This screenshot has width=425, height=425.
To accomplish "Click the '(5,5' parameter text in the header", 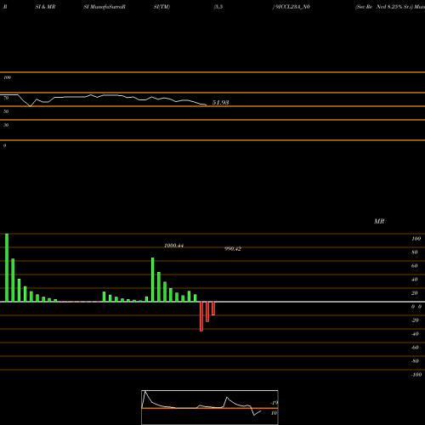I will (x=218, y=7).
